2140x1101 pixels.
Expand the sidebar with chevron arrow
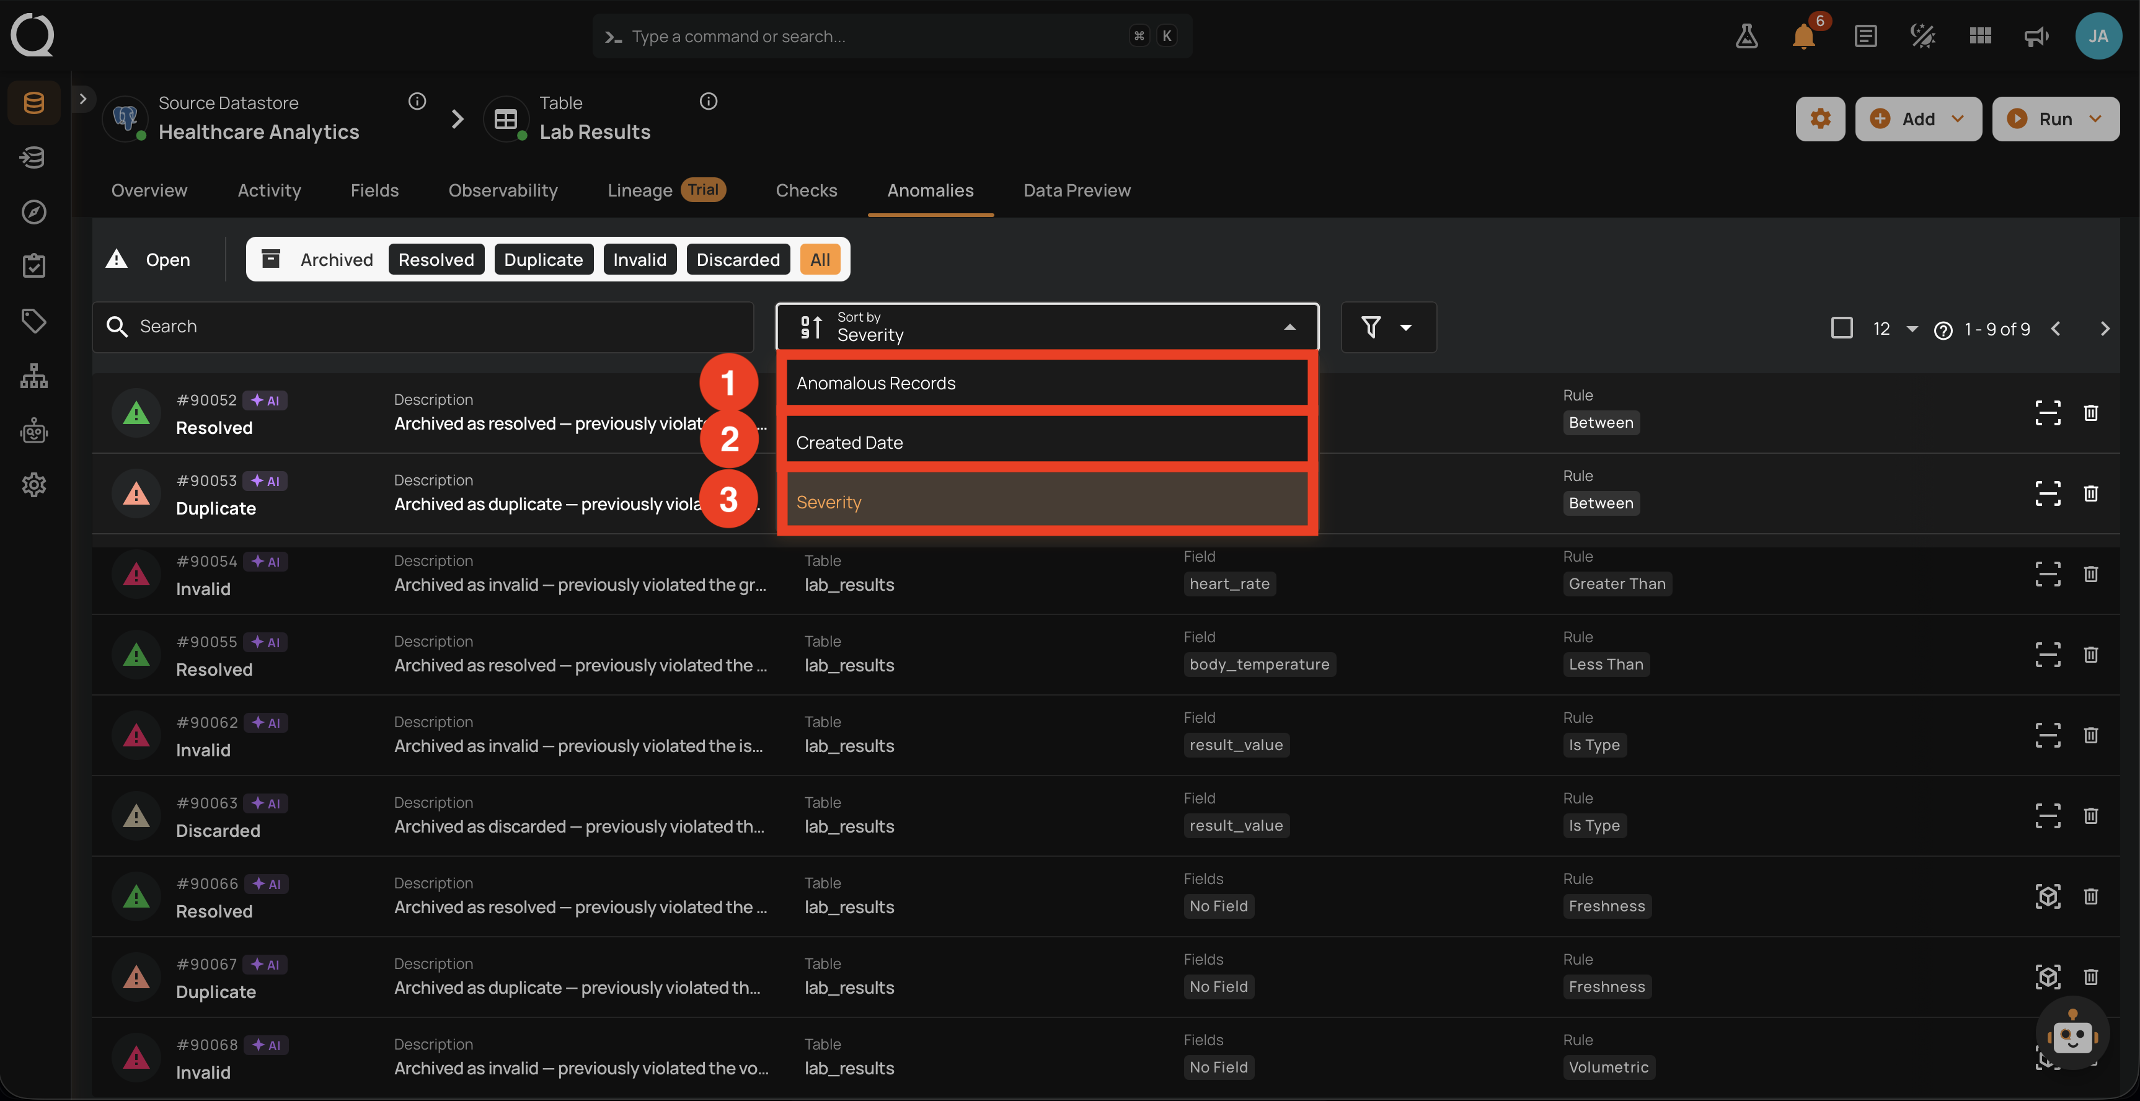click(x=82, y=99)
